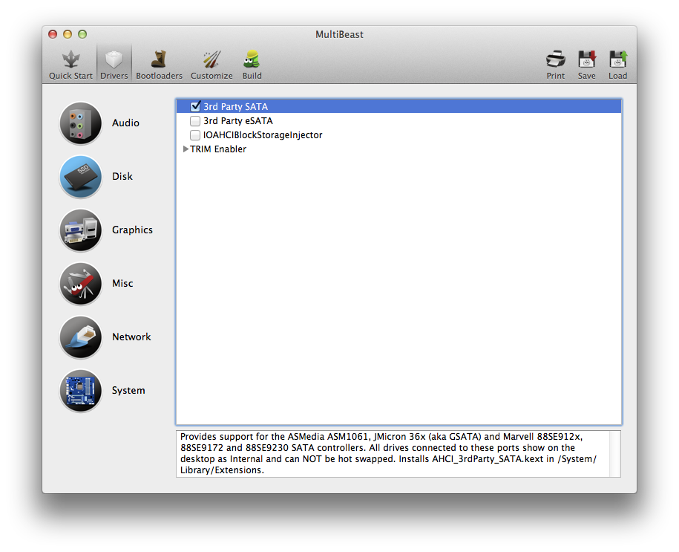679x552 pixels.
Task: Click the Load floppy icon
Action: tap(618, 59)
